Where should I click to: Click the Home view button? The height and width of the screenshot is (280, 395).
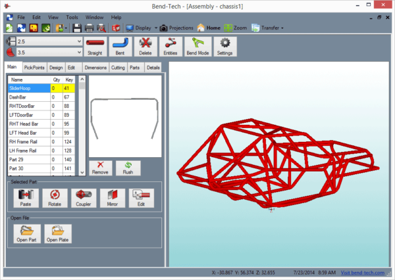[209, 28]
